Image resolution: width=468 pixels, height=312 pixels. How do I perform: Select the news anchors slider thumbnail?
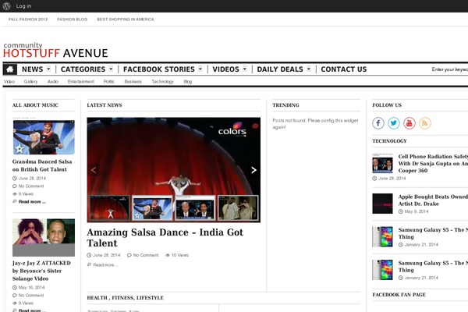pyautogui.click(x=195, y=207)
